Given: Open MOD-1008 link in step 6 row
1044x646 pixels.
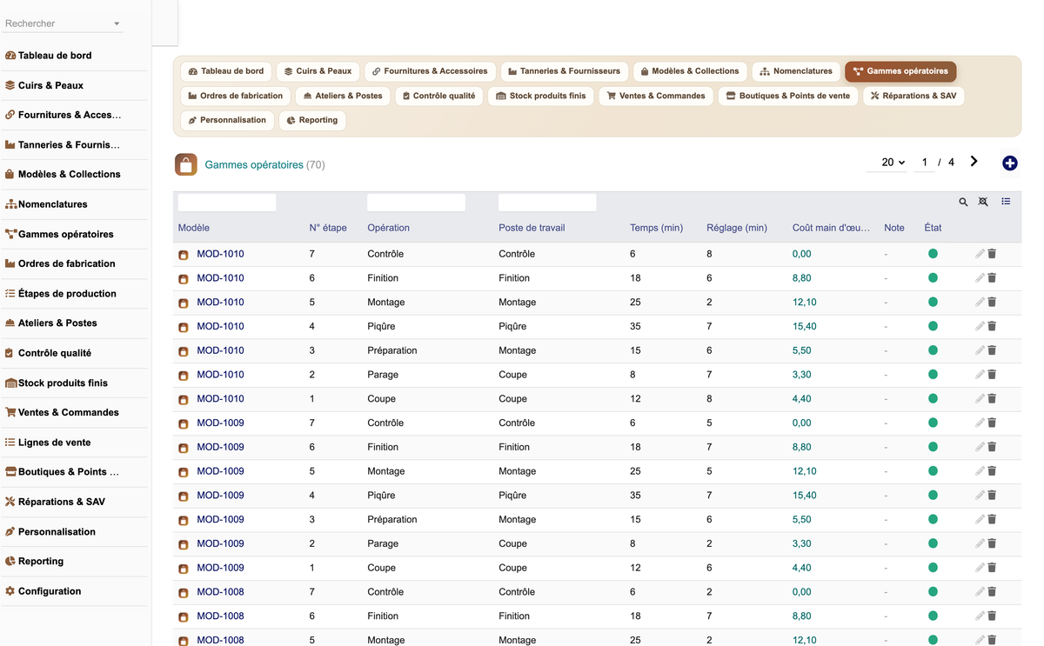Looking at the screenshot, I should (220, 616).
